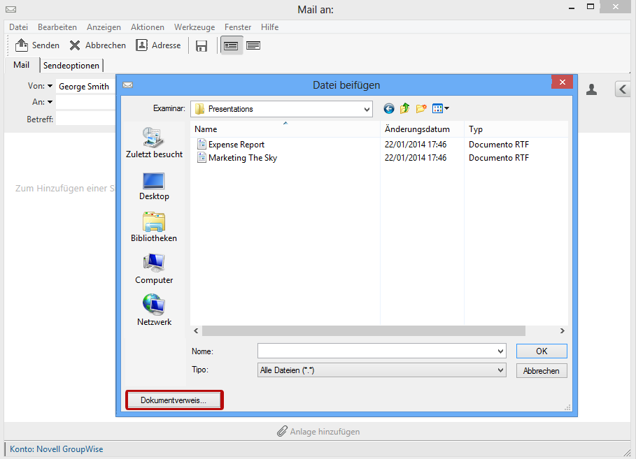Open the Examinar Presentations folder dropdown
The image size is (636, 459).
click(281, 109)
